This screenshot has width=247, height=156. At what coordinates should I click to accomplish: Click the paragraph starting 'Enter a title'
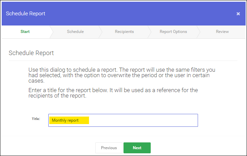[113, 93]
